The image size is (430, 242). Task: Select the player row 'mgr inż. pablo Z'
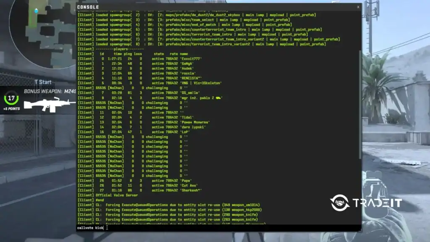[150, 98]
